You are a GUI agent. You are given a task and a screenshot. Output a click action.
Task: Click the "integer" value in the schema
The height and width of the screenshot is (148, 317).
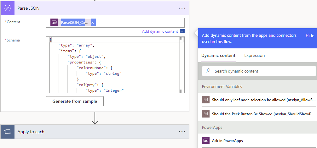(x=113, y=90)
